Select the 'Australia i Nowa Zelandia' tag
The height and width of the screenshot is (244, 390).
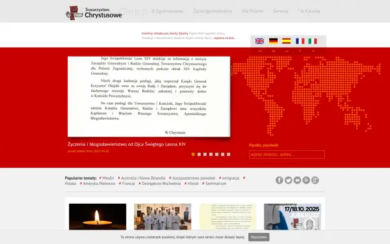pyautogui.click(x=142, y=178)
